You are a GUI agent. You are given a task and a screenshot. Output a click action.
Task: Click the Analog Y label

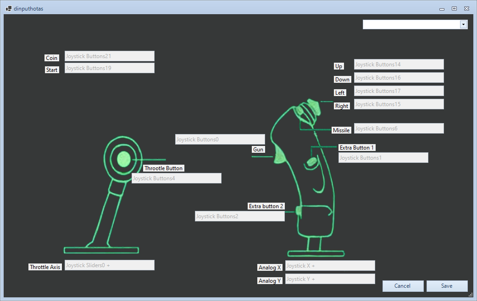tap(270, 281)
